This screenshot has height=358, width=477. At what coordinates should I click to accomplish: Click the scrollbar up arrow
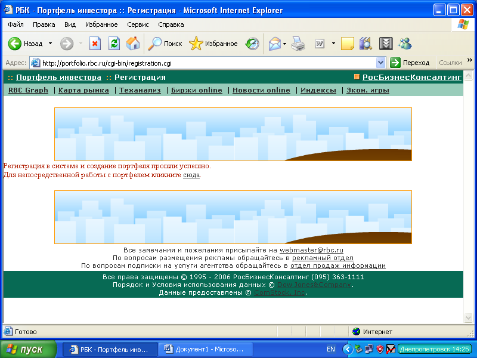tap(468, 75)
